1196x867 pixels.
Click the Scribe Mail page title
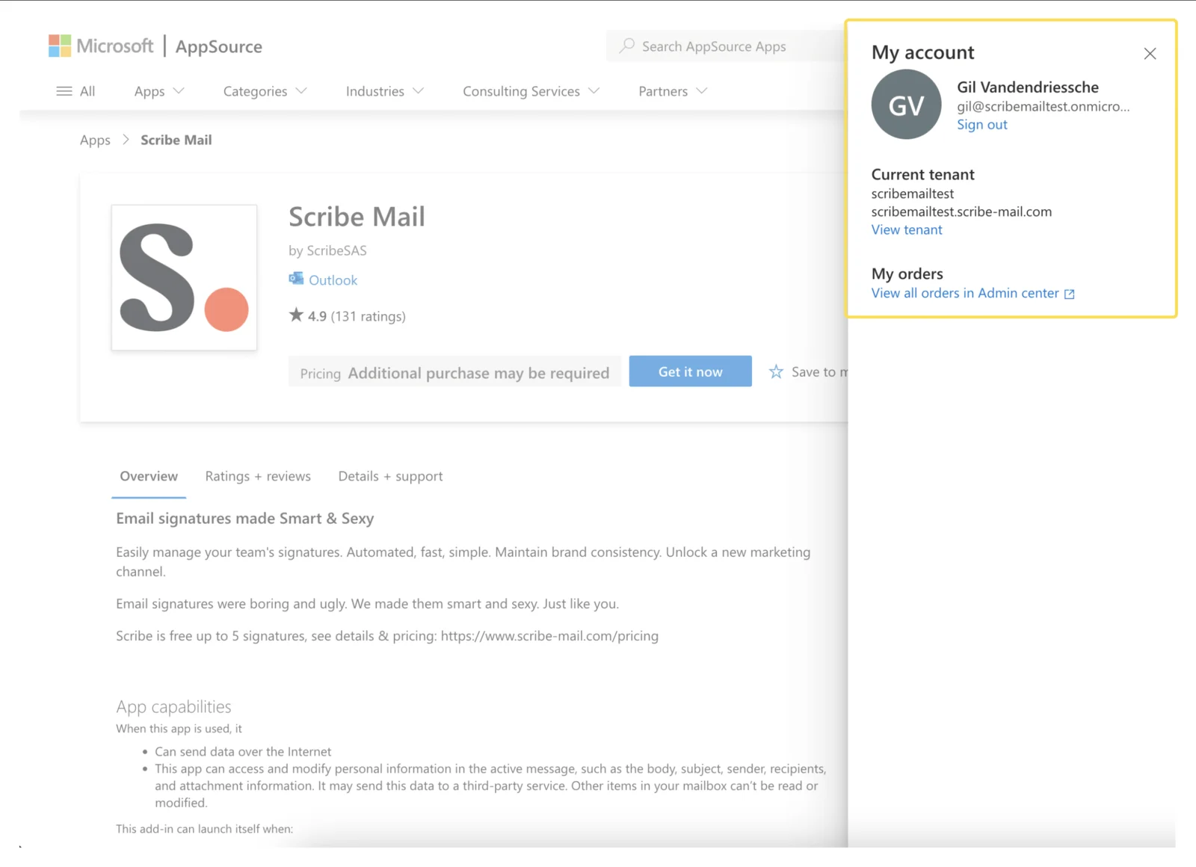point(357,217)
